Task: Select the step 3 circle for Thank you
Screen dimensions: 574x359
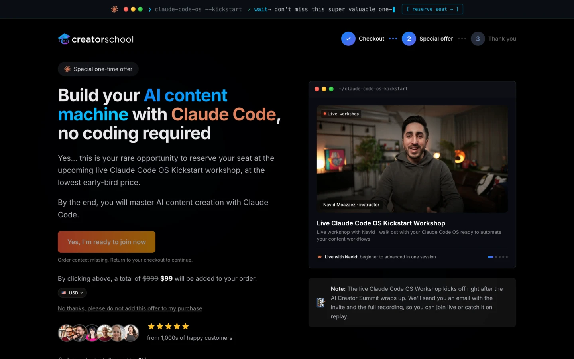Action: pos(478,39)
